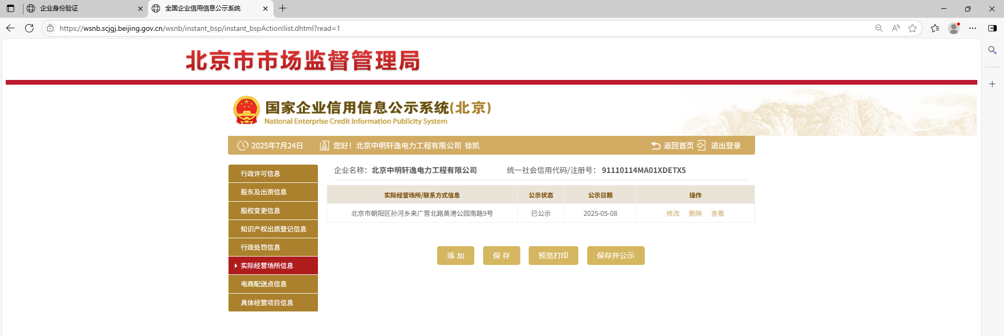
Task: Open Settings and more ellipsis menu
Action: pos(973,28)
